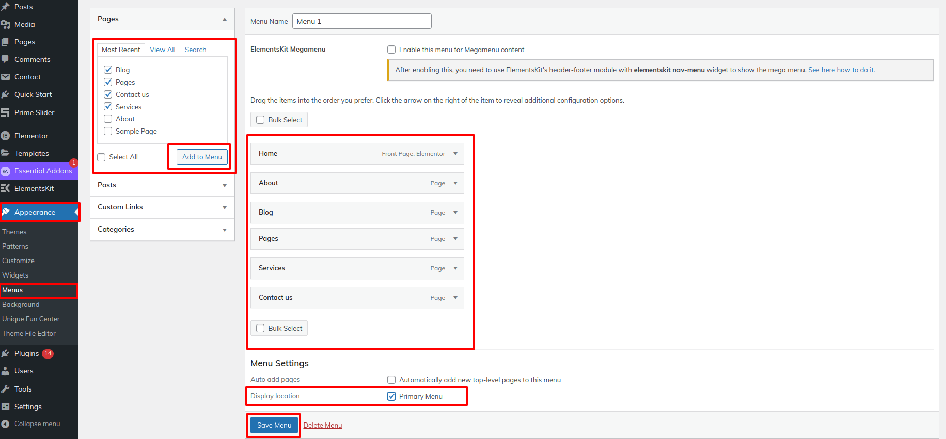Image resolution: width=946 pixels, height=439 pixels.
Task: Click the Comments speech bubble icon
Action: click(x=6, y=59)
